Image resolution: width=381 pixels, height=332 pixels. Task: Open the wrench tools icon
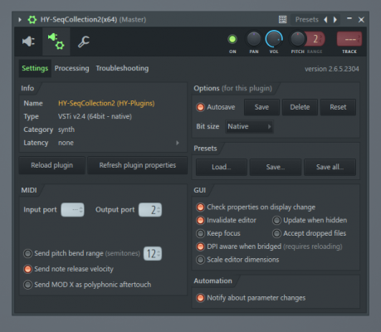point(84,41)
